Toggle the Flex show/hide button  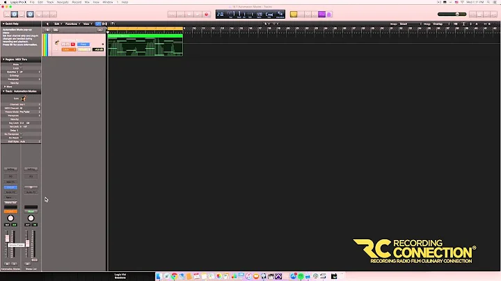(x=104, y=24)
